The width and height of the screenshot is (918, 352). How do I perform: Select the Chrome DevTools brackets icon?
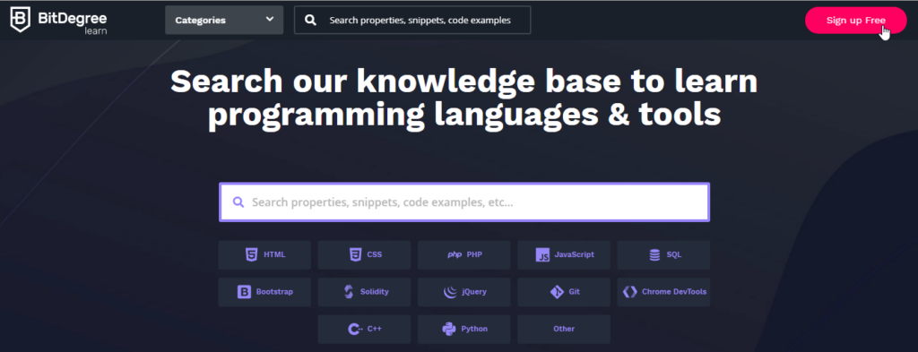point(630,292)
